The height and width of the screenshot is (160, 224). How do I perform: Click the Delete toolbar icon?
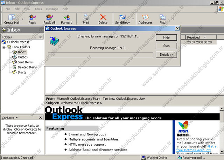point(103,17)
